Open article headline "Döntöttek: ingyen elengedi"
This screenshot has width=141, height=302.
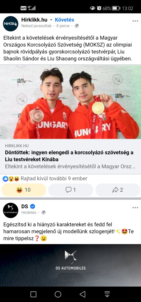pyautogui.click(x=69, y=156)
